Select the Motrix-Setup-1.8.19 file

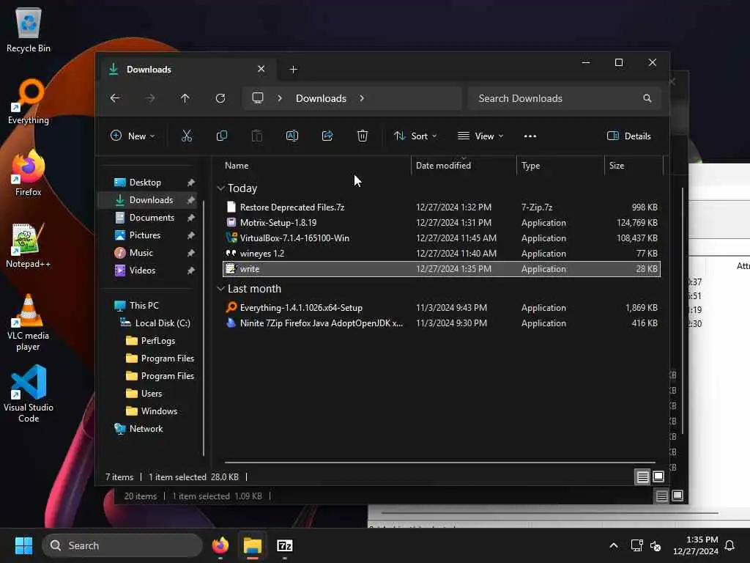click(x=442, y=223)
